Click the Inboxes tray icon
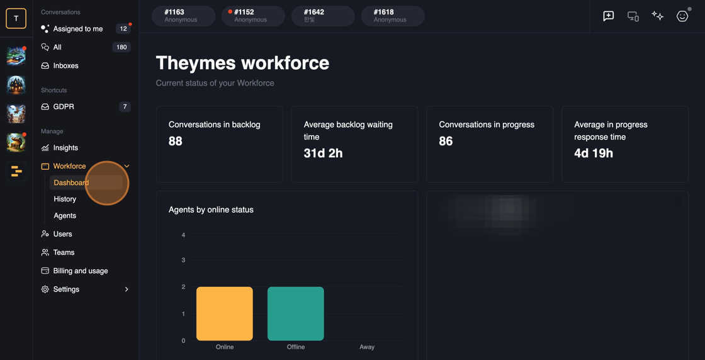Viewport: 705px width, 360px height. point(45,65)
